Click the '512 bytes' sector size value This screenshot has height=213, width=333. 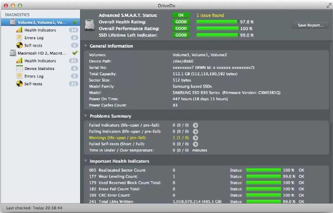182,80
